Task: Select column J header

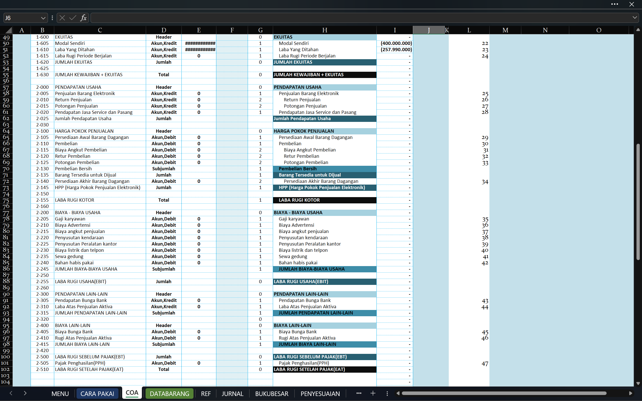Action: 429,30
